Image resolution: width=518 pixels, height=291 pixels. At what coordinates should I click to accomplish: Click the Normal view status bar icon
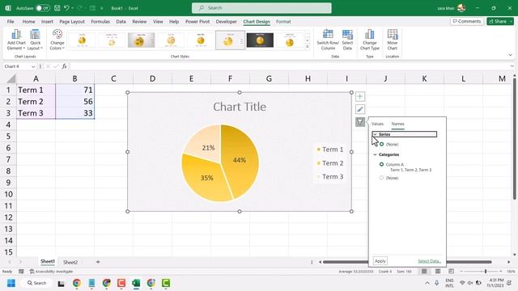(424, 272)
